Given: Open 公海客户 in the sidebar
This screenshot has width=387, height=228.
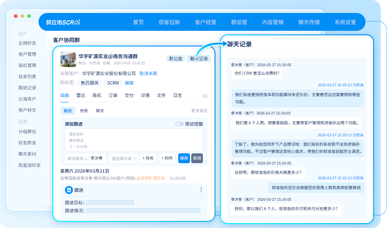Looking at the screenshot, I should coord(27,99).
